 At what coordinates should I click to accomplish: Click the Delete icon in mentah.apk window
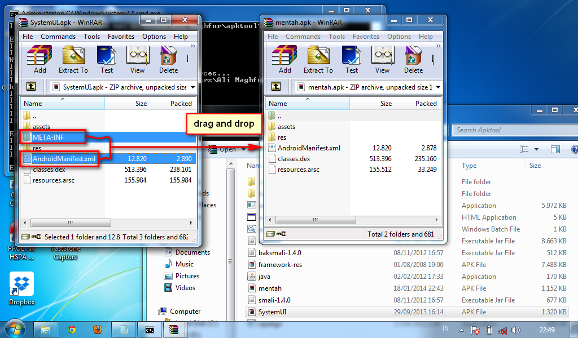tap(413, 58)
